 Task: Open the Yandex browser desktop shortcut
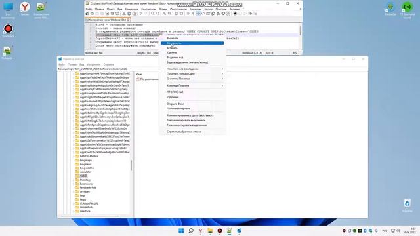click(x=25, y=9)
